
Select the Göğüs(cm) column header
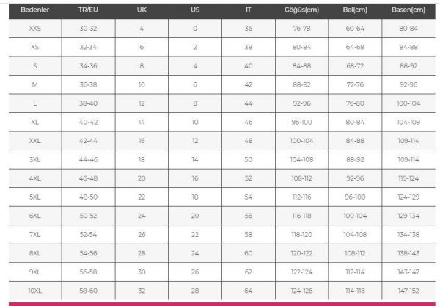click(301, 10)
